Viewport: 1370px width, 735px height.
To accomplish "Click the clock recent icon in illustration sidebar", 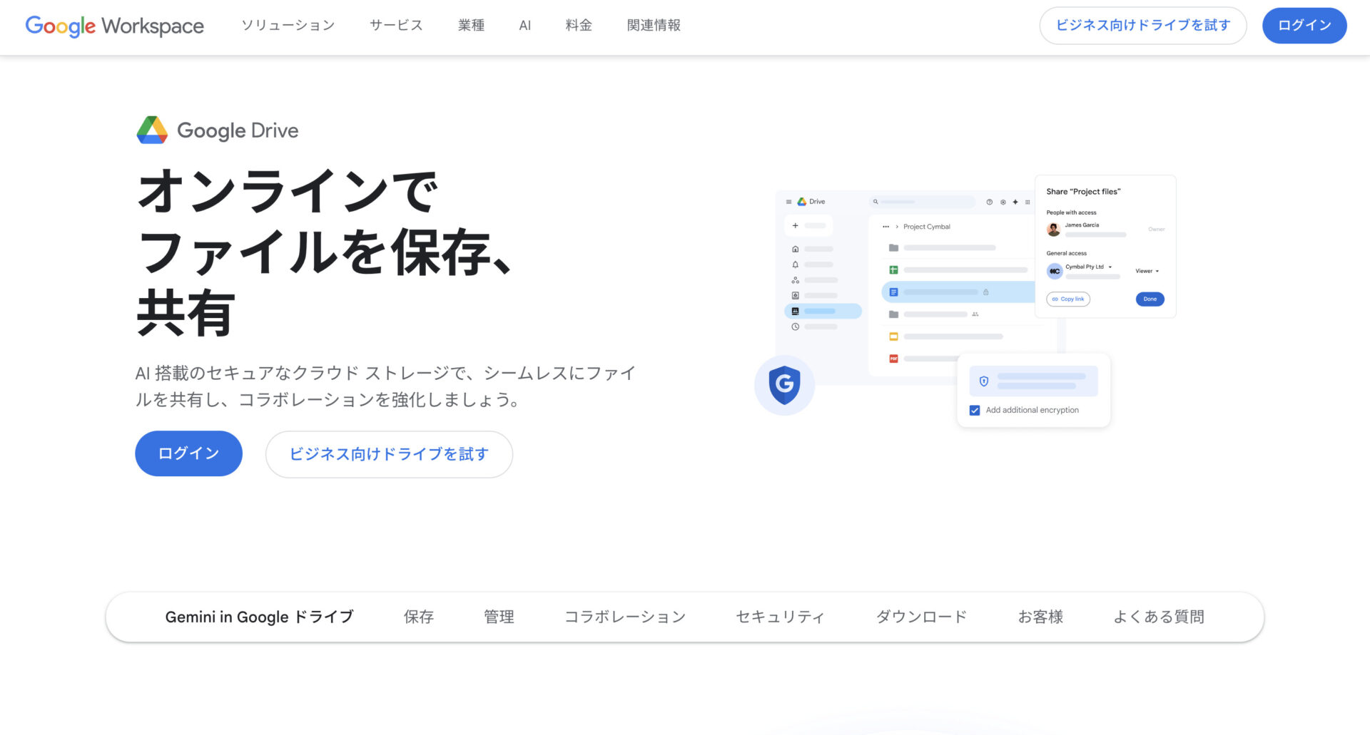I will point(796,327).
